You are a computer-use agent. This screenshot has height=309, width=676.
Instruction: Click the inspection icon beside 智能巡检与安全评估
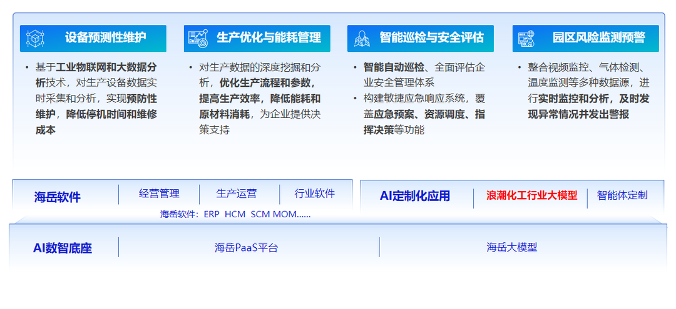361,39
